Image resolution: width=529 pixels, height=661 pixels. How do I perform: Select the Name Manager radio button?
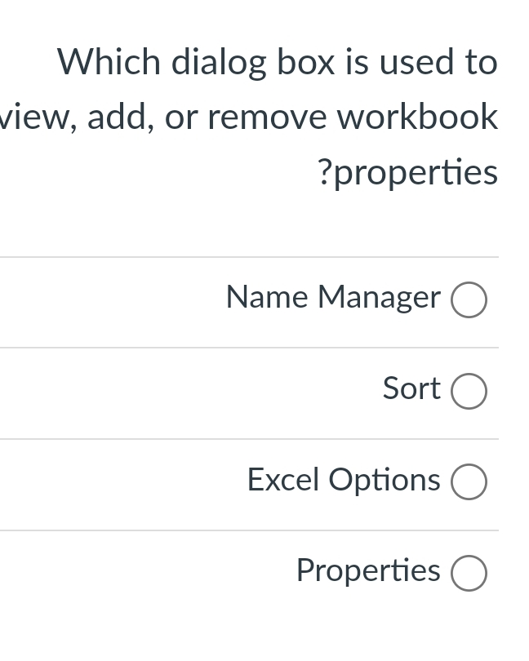click(x=469, y=299)
